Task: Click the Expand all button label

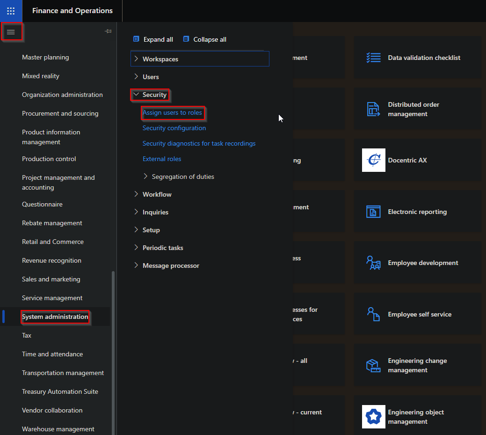Action: (158, 39)
